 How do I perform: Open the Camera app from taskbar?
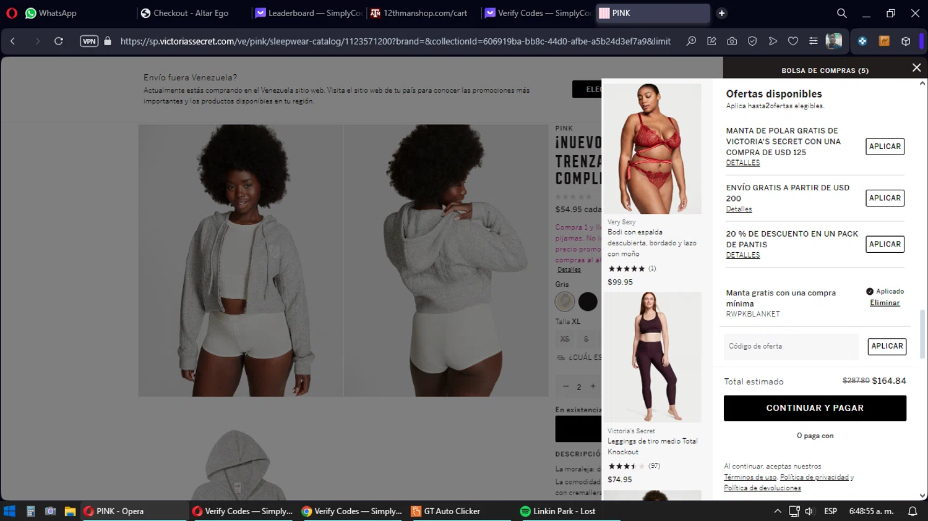click(x=51, y=511)
